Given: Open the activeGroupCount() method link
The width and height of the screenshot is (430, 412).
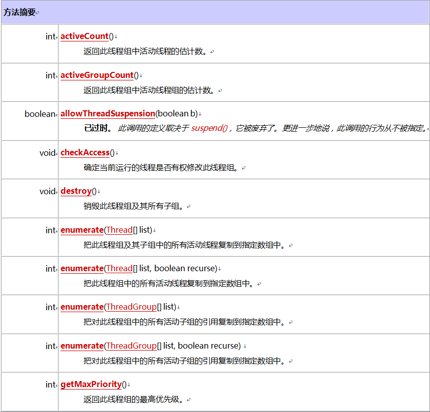Looking at the screenshot, I should (x=97, y=75).
